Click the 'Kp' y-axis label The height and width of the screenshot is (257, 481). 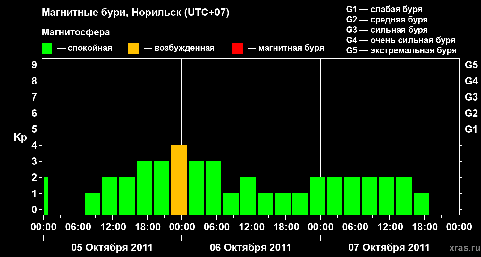coord(20,137)
